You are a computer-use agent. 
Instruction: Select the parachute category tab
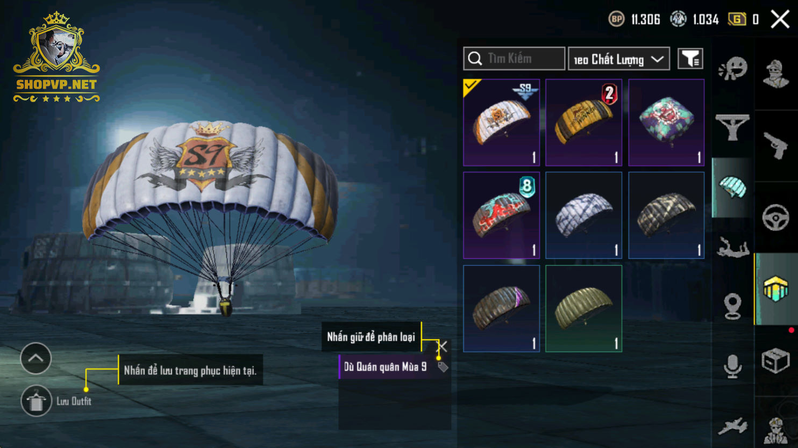(732, 187)
